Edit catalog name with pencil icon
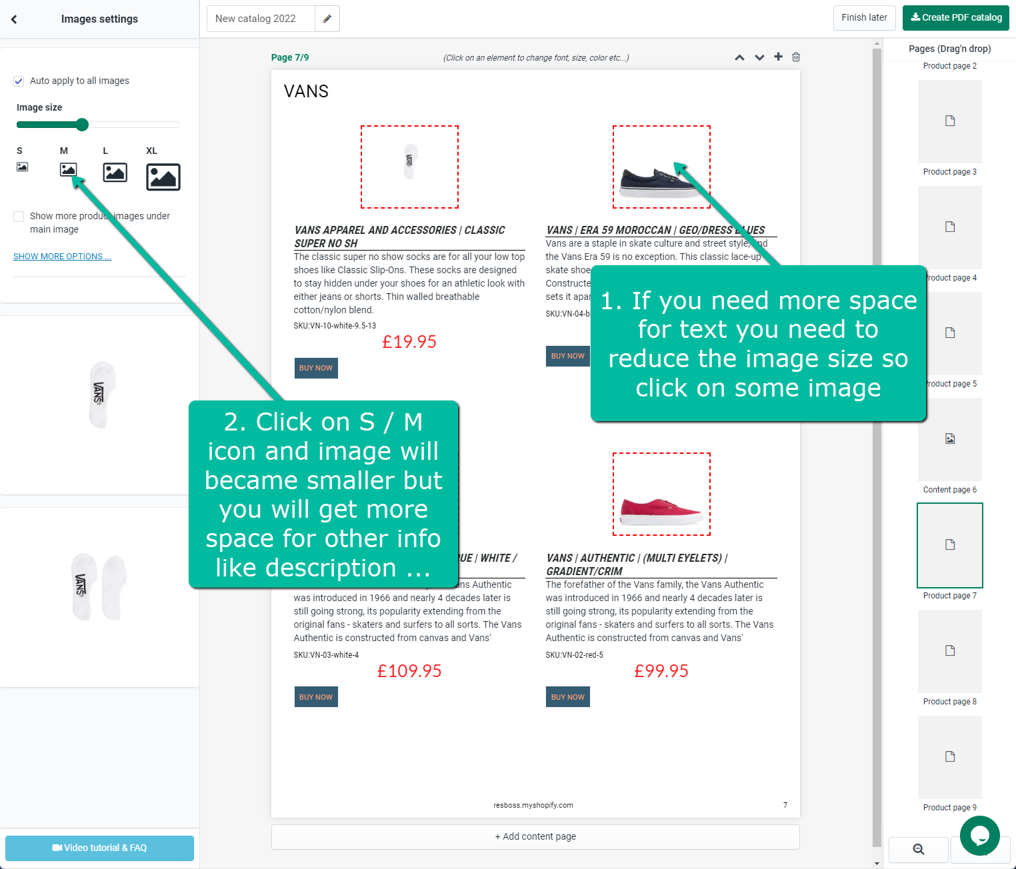1016x869 pixels. pyautogui.click(x=327, y=19)
